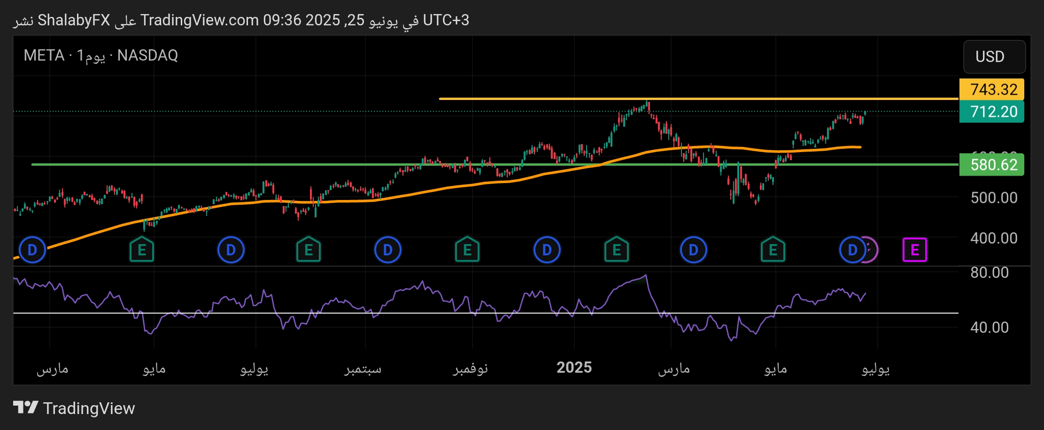The image size is (1044, 430).
Task: Click the purple circle marker beside the last D
Action: [872, 250]
